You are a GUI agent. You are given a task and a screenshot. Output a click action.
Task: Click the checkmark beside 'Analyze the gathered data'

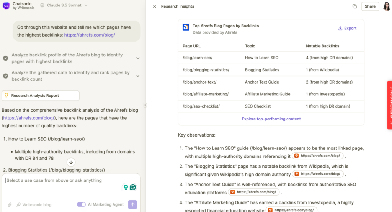(5, 76)
